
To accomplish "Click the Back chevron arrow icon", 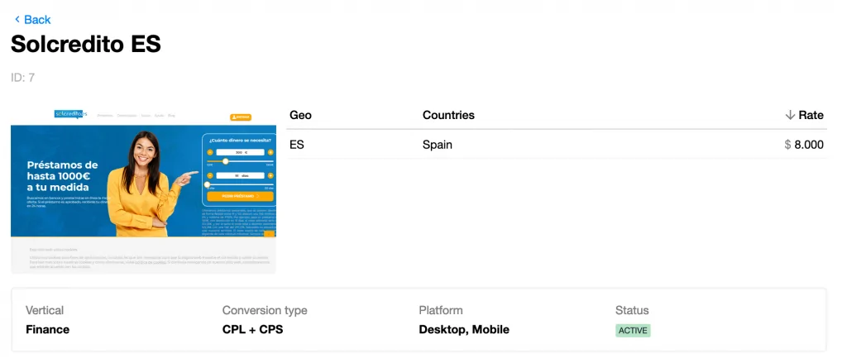I will pos(17,19).
